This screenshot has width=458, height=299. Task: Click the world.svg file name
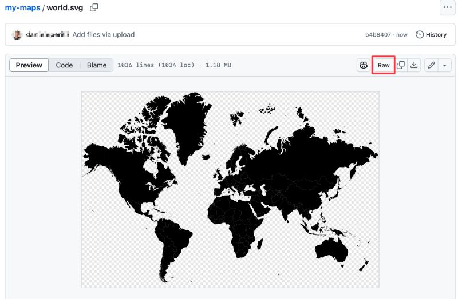pyautogui.click(x=65, y=7)
